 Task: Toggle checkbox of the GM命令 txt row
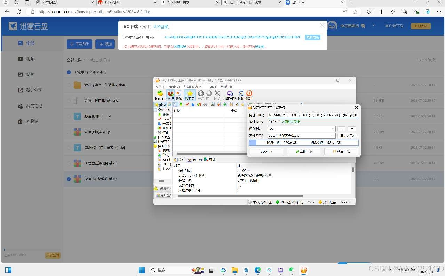(69, 148)
